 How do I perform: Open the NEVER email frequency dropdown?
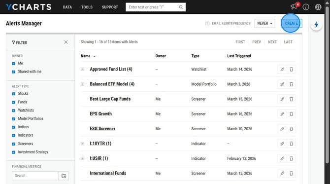pyautogui.click(x=264, y=23)
